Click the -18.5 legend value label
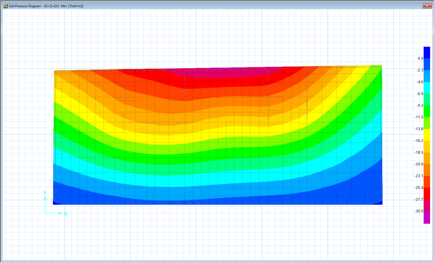The height and width of the screenshot is (262, 434). pos(419,152)
